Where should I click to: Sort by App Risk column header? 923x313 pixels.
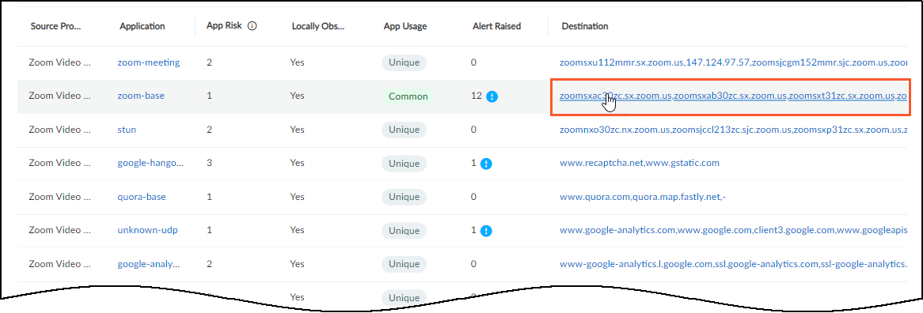tap(225, 26)
